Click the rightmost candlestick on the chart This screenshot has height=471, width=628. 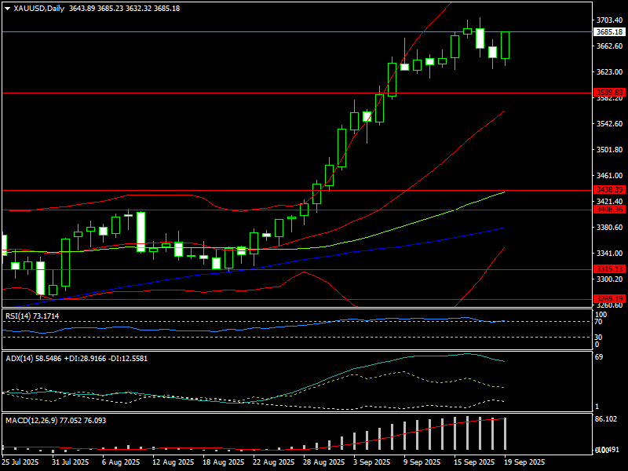pos(505,46)
